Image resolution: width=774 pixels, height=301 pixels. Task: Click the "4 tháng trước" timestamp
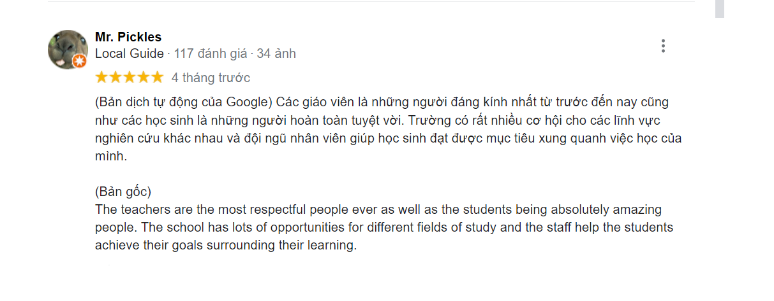[211, 78]
